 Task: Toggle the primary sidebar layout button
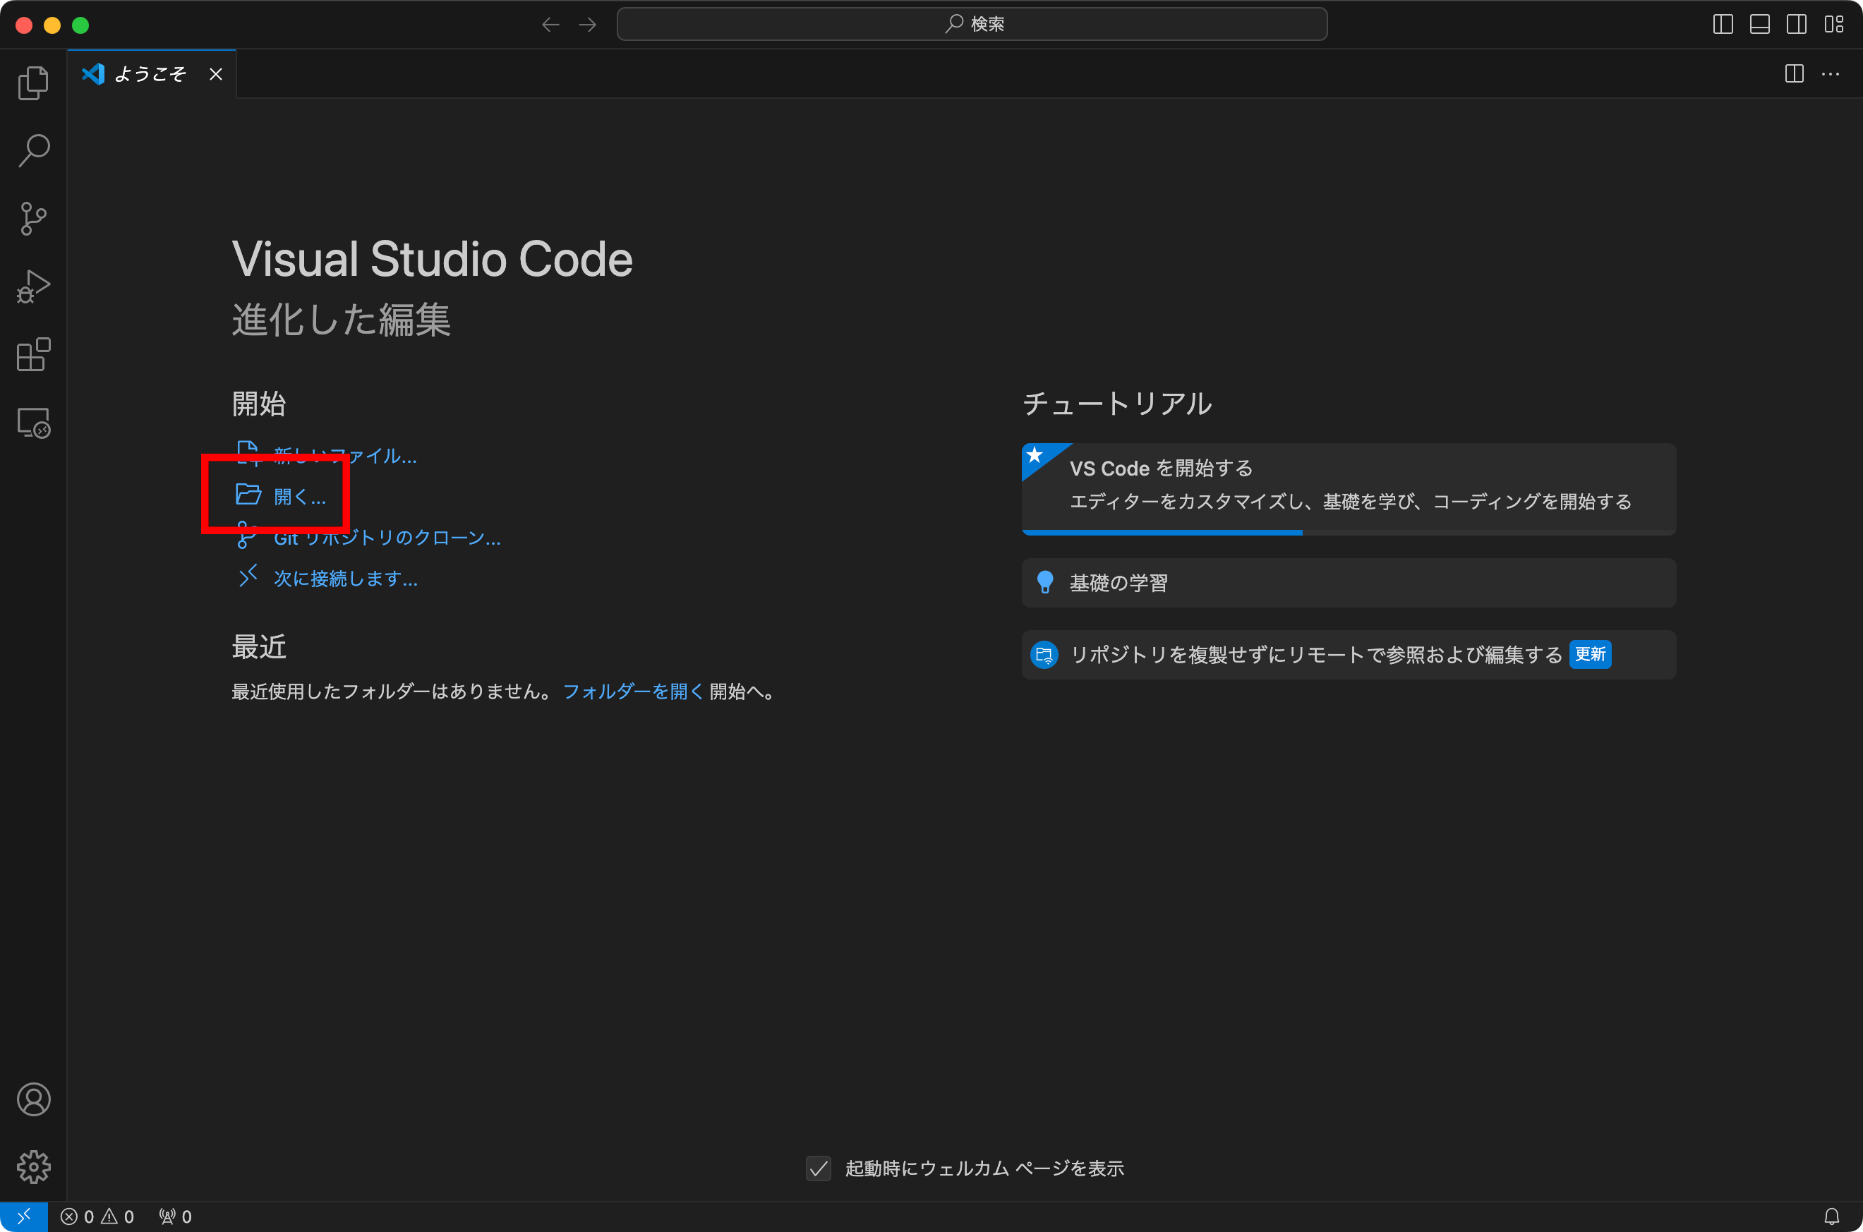1723,25
